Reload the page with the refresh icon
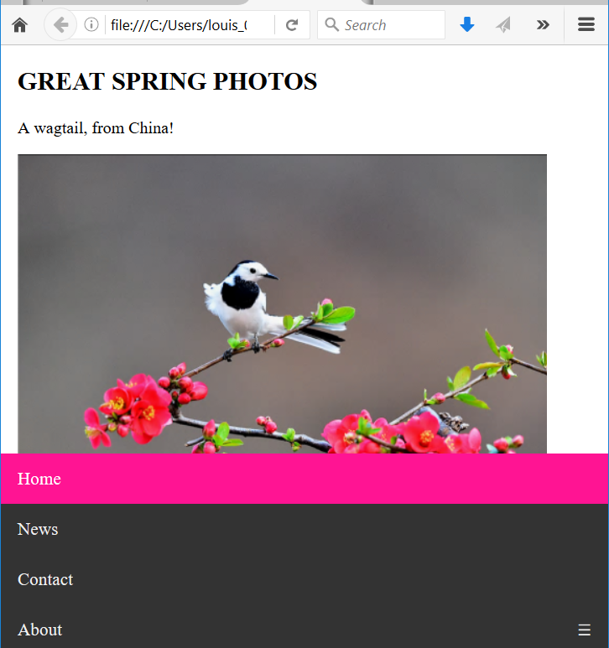Image resolution: width=609 pixels, height=648 pixels. tap(292, 25)
